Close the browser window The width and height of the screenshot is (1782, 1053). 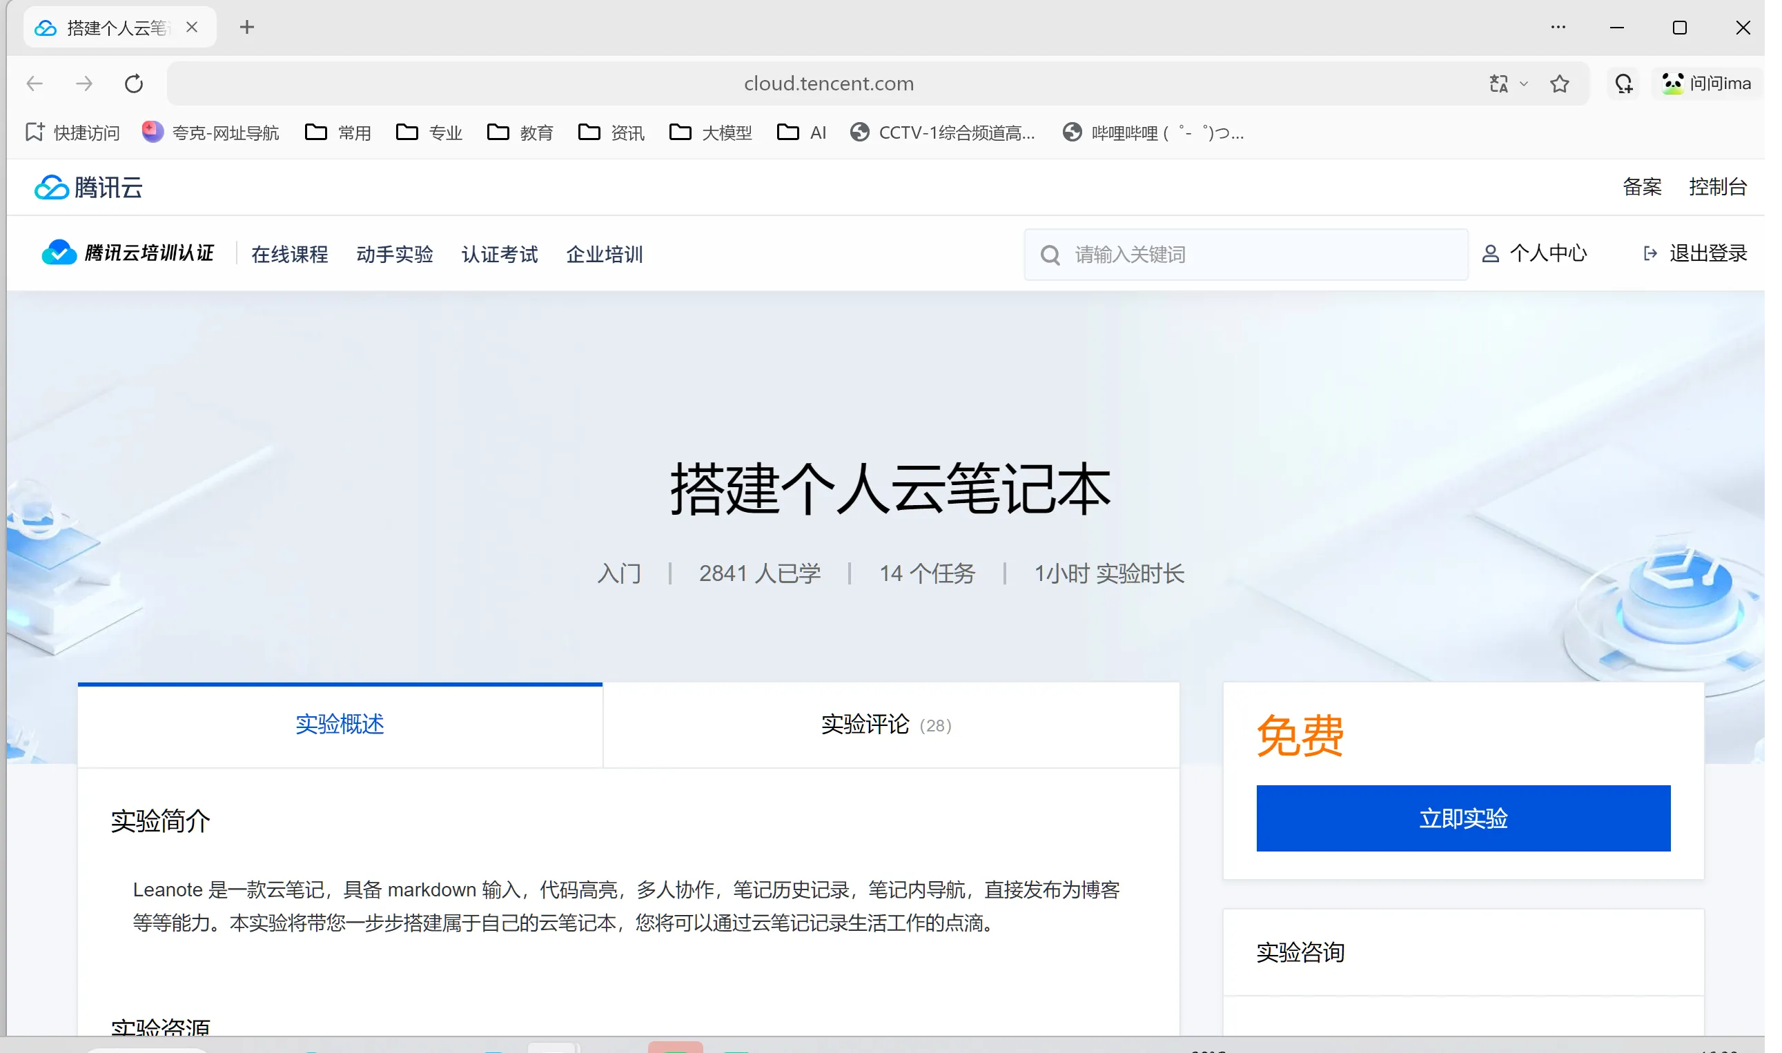pos(1743,27)
